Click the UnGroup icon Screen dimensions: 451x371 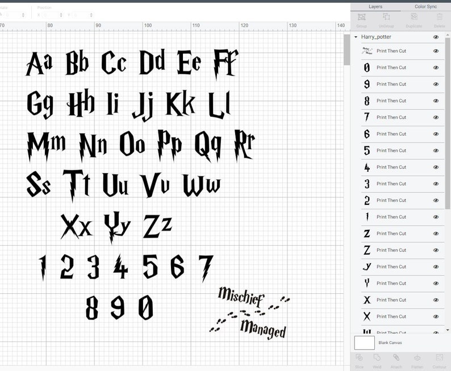click(386, 17)
